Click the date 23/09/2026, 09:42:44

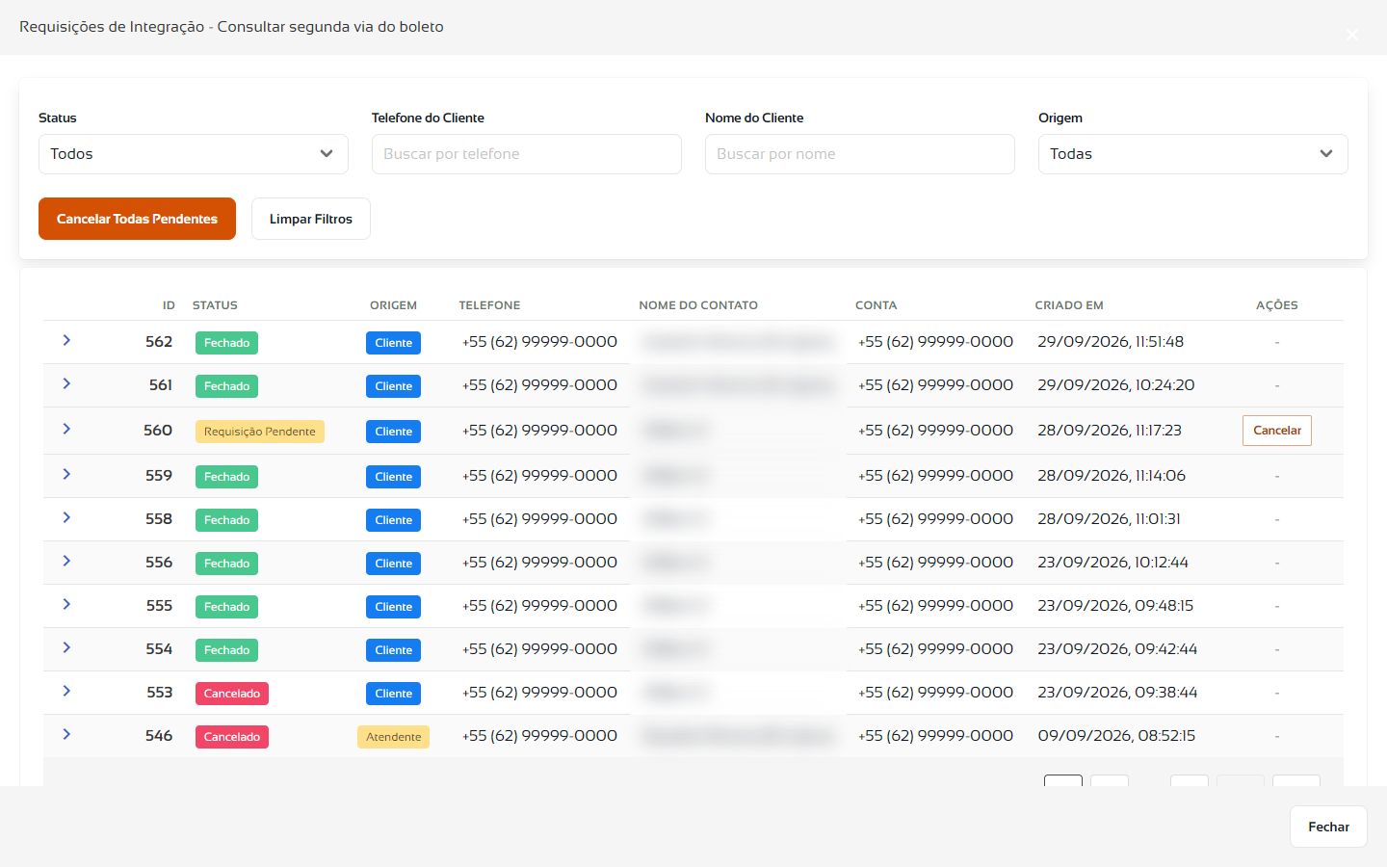coord(1117,649)
